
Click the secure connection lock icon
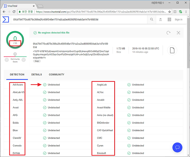coord(20,12)
